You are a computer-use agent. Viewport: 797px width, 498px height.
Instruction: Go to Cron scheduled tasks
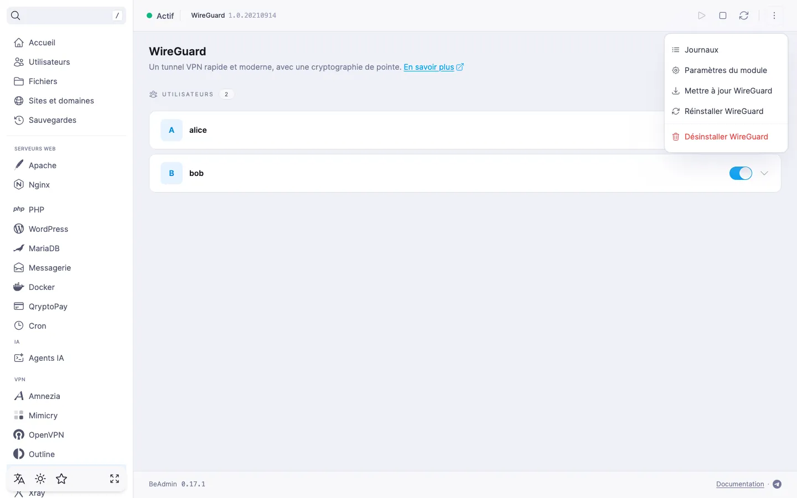pyautogui.click(x=66, y=326)
